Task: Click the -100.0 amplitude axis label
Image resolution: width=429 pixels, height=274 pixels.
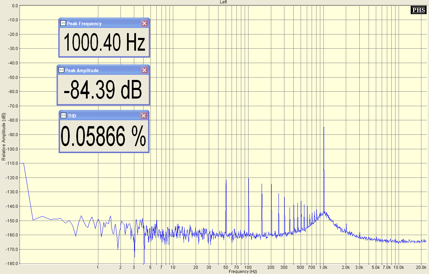Action: (12, 149)
